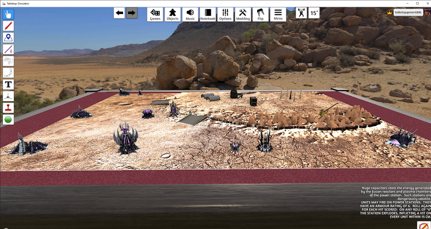The height and width of the screenshot is (229, 431).
Task: Click the player avatar thumbnail
Action: [x=427, y=12]
